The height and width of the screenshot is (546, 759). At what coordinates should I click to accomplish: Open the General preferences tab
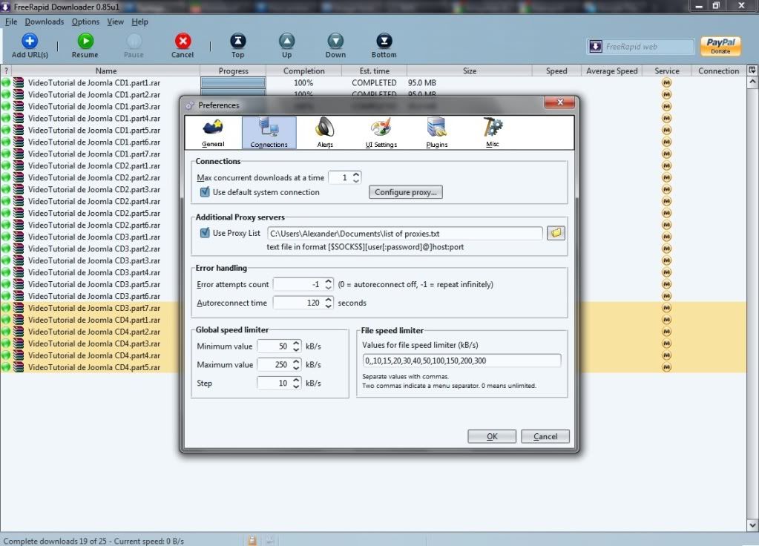point(213,133)
